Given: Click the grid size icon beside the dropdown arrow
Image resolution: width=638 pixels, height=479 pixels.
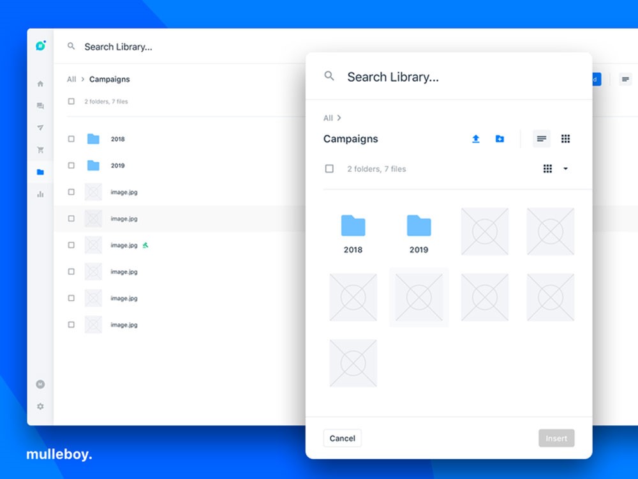Looking at the screenshot, I should 547,169.
